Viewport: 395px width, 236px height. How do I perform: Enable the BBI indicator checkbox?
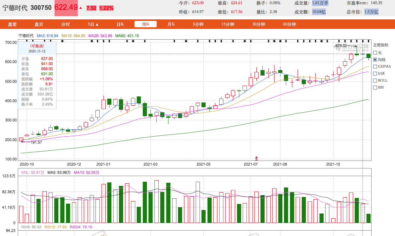tap(375, 88)
